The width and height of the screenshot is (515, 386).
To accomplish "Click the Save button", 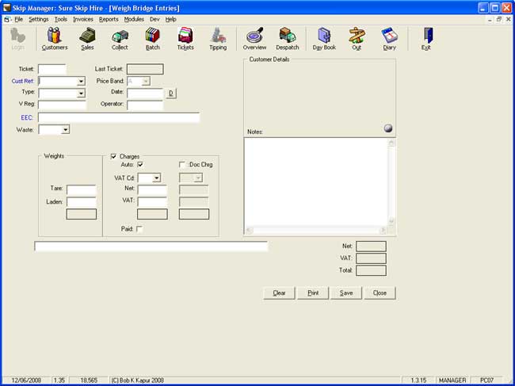I will tap(346, 292).
